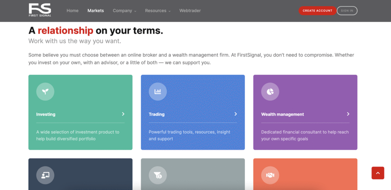
Task: Click the funnel dollar icon on gray card
Action: 158,175
